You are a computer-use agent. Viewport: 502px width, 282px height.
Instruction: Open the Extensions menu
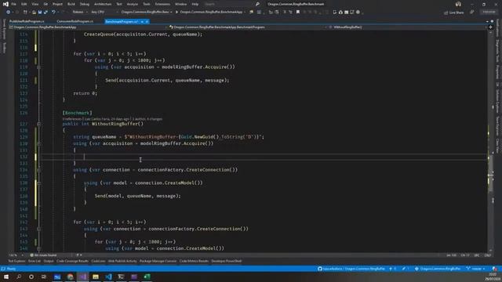(162, 4)
